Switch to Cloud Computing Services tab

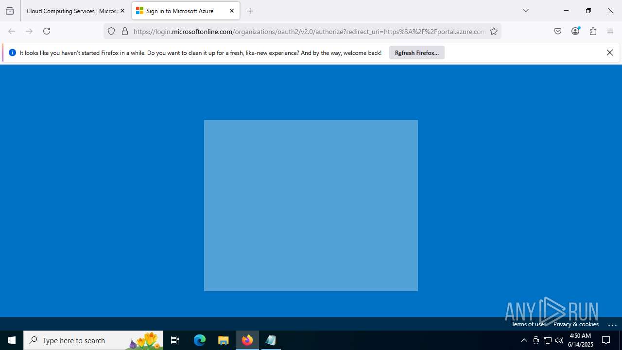pos(72,11)
